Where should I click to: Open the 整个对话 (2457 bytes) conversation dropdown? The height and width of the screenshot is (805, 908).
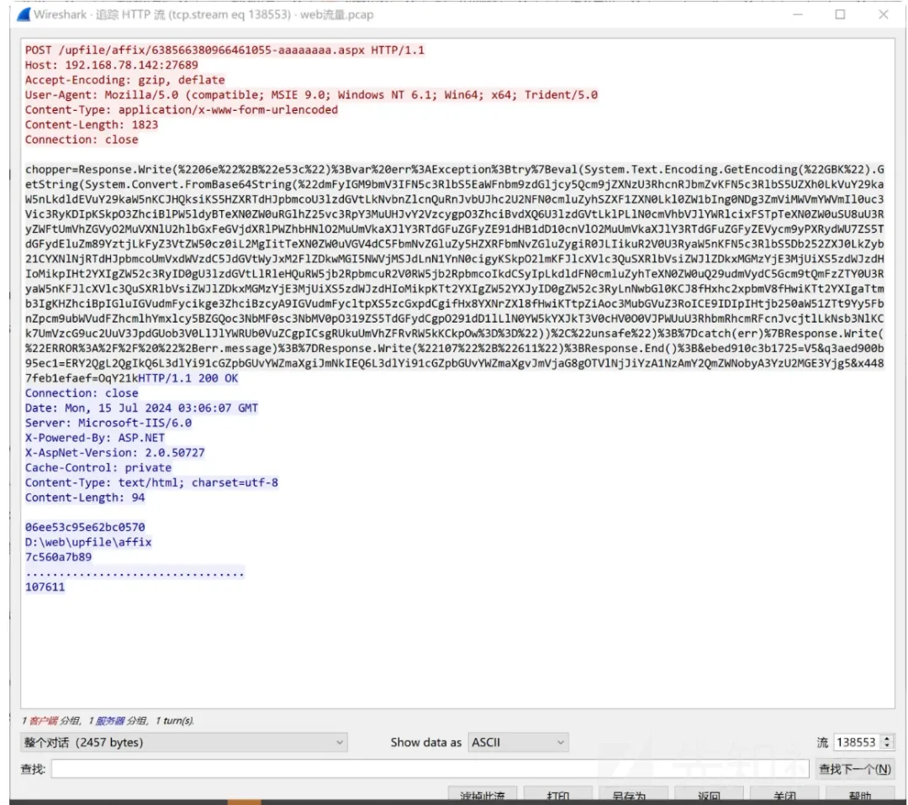coord(183,742)
